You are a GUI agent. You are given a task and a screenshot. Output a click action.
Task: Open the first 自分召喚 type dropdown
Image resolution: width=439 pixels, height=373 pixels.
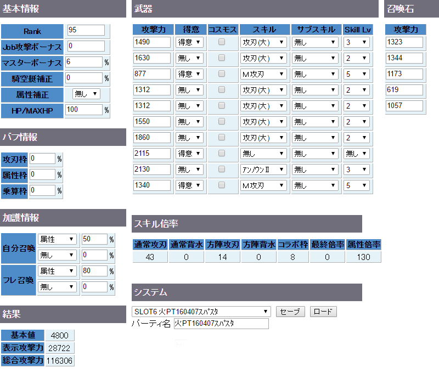click(x=57, y=239)
